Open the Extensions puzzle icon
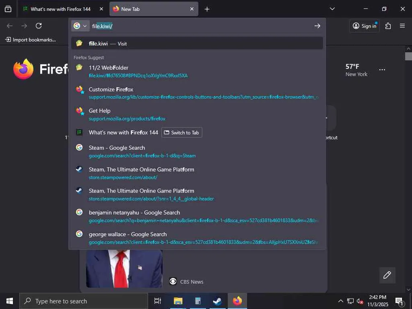 pos(388,26)
